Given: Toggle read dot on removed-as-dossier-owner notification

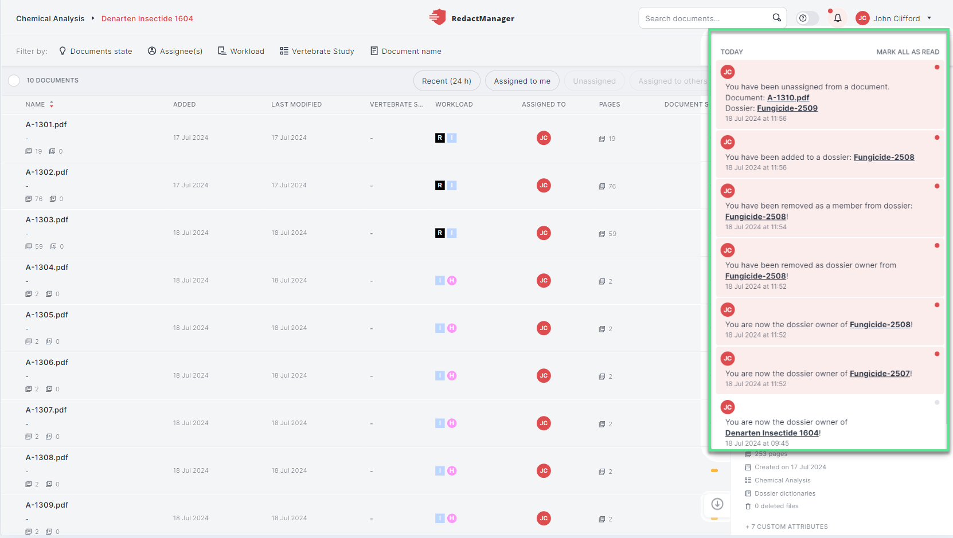Looking at the screenshot, I should [x=937, y=245].
